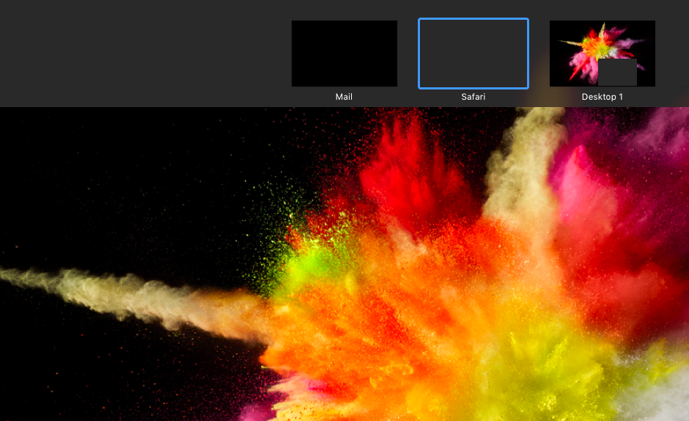This screenshot has width=689, height=421.
Task: Click the Desktop 1 label text
Action: (602, 97)
